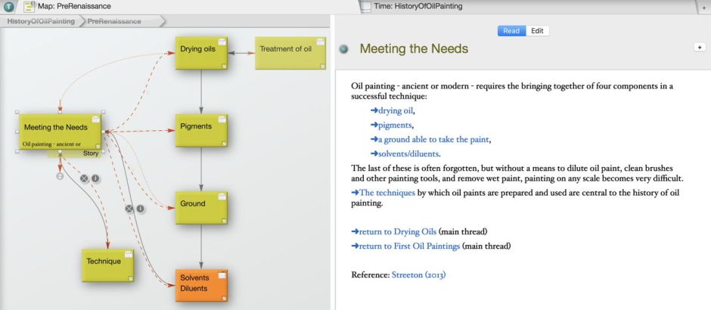Click the Tinderbox 'T' badge icon in tab bar

point(8,7)
